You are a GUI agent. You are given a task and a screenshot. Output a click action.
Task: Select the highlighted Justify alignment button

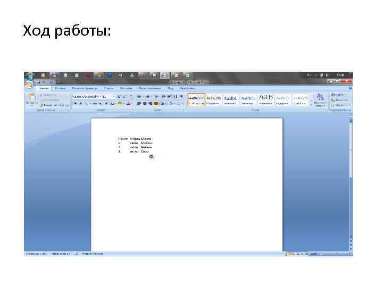click(156, 104)
